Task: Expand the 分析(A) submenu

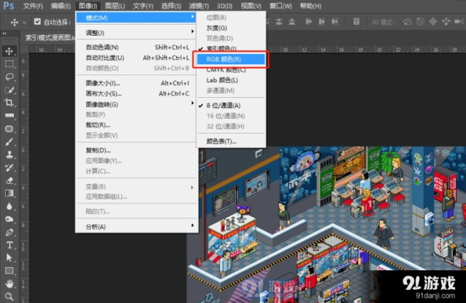Action: pyautogui.click(x=136, y=226)
